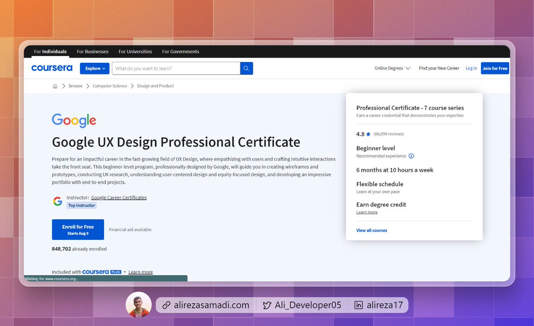Click the link icon beside alirezasamadi.com
Screen dimensions: 534x326
tap(166, 305)
